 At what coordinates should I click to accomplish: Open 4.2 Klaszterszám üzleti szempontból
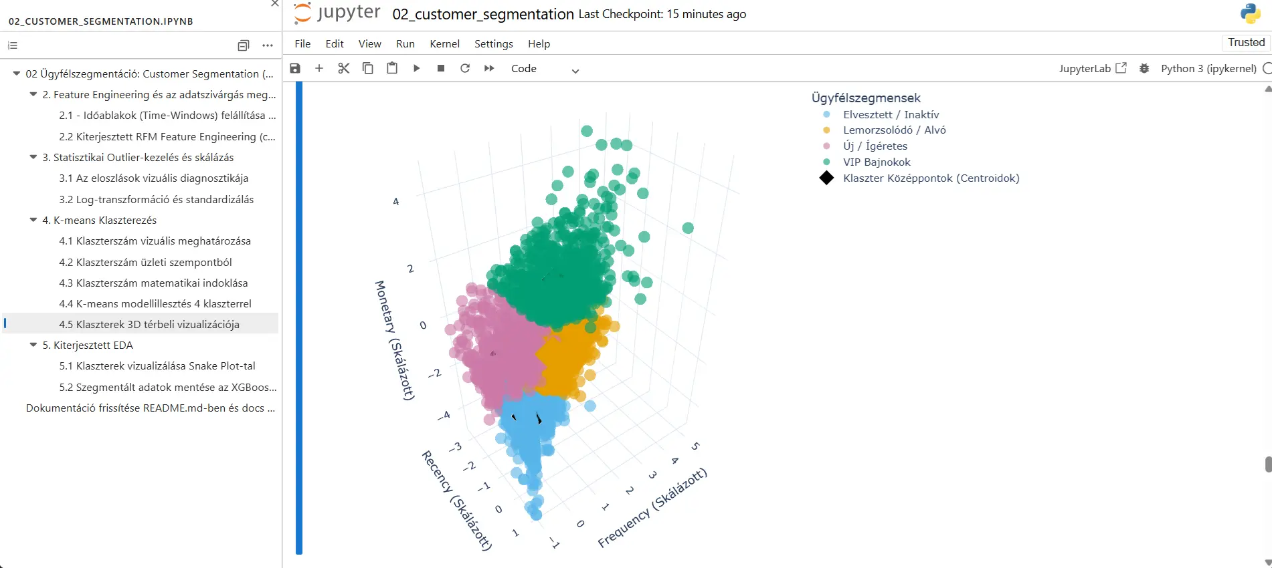(145, 262)
